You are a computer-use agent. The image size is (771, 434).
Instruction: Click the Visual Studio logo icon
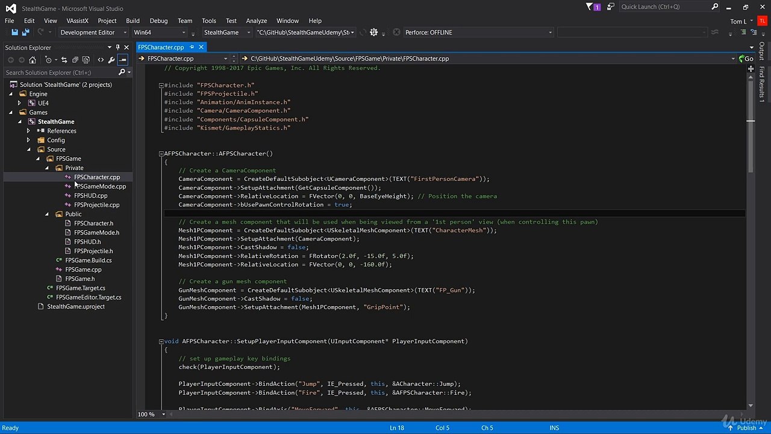pyautogui.click(x=10, y=8)
